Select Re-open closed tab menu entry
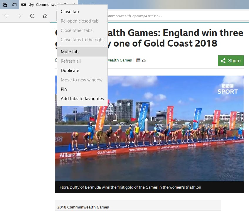Screen dimensions: 249x212 tap(82, 21)
